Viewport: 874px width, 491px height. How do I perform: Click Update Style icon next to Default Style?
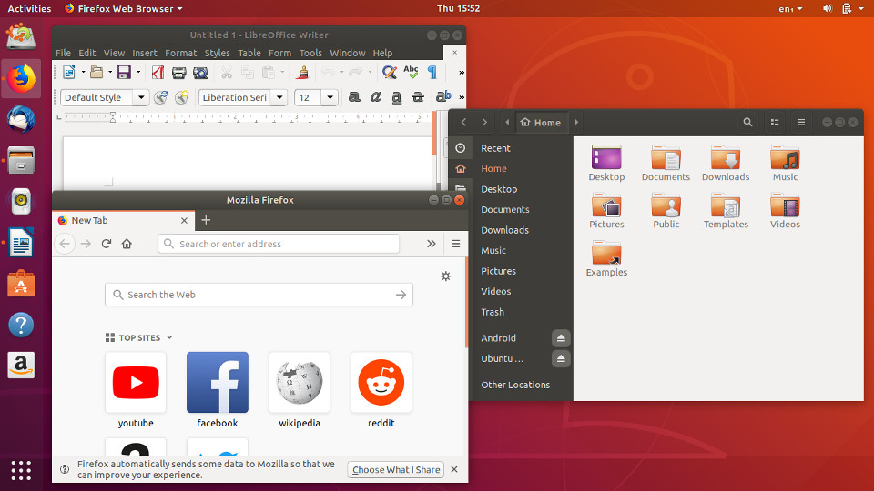160,97
